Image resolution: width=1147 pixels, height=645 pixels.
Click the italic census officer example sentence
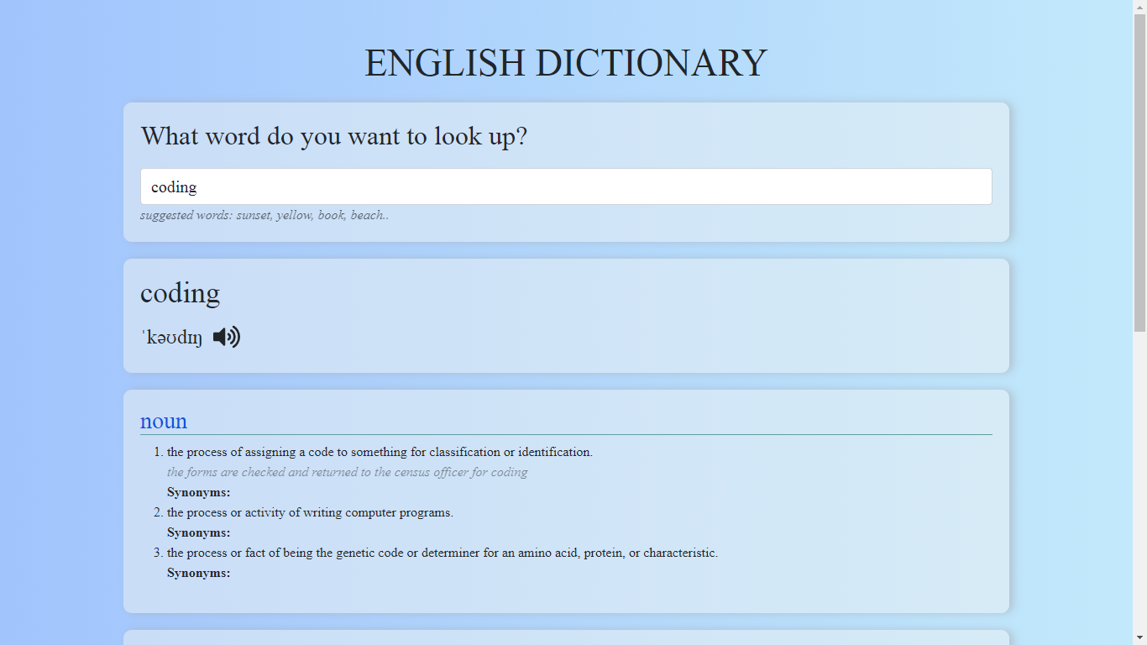[x=347, y=472]
